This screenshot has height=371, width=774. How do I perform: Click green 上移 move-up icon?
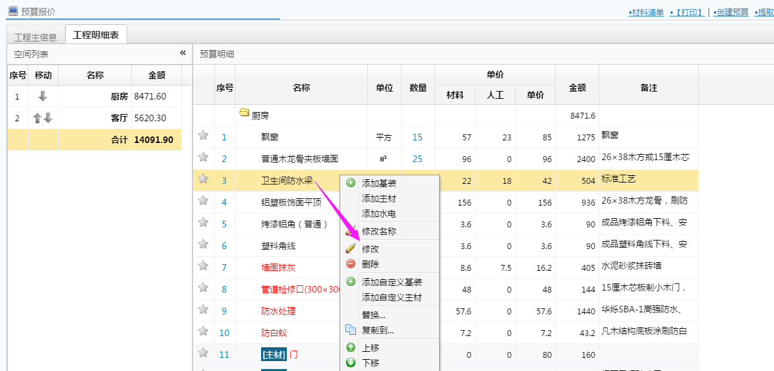pyautogui.click(x=351, y=347)
